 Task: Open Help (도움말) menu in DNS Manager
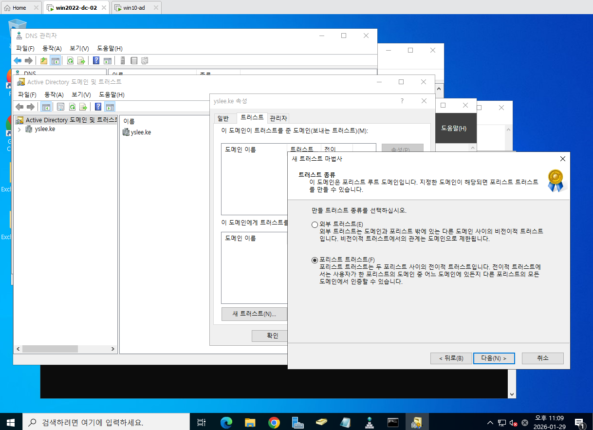[x=110, y=48]
